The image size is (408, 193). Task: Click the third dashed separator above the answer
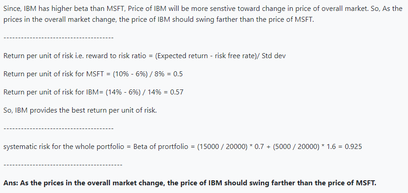point(63,164)
